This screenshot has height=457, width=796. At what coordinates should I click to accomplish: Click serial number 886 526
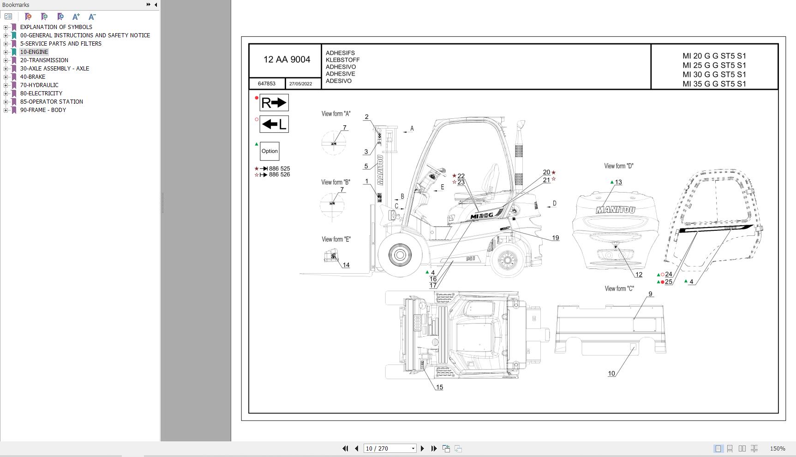point(279,175)
